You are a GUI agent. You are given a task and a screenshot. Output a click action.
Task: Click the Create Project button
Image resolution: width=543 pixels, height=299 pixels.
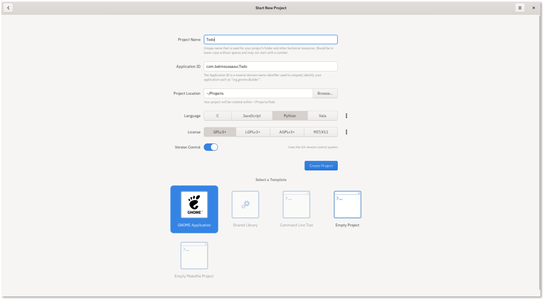pos(321,166)
